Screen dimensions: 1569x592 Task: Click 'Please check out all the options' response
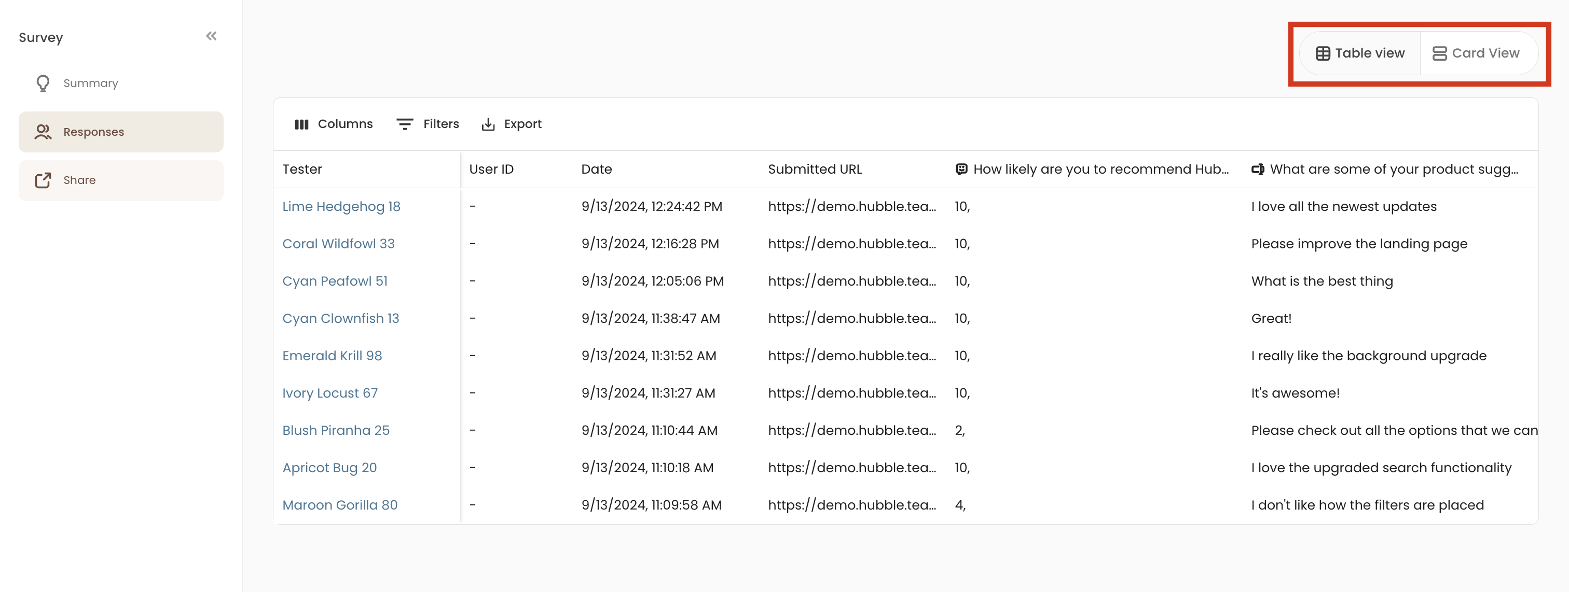(1394, 431)
